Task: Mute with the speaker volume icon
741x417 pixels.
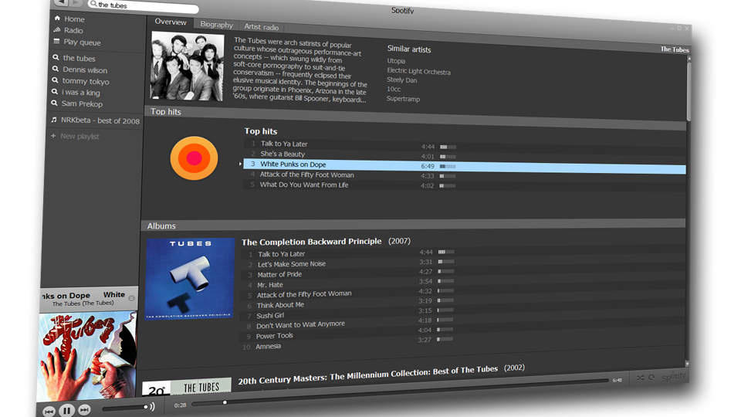Action: click(152, 406)
